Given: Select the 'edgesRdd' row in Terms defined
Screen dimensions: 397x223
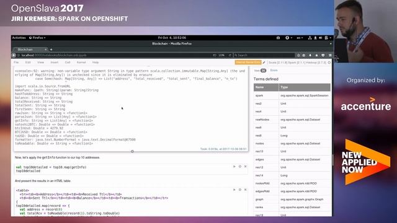Looking at the screenshot, I should tap(292, 191).
